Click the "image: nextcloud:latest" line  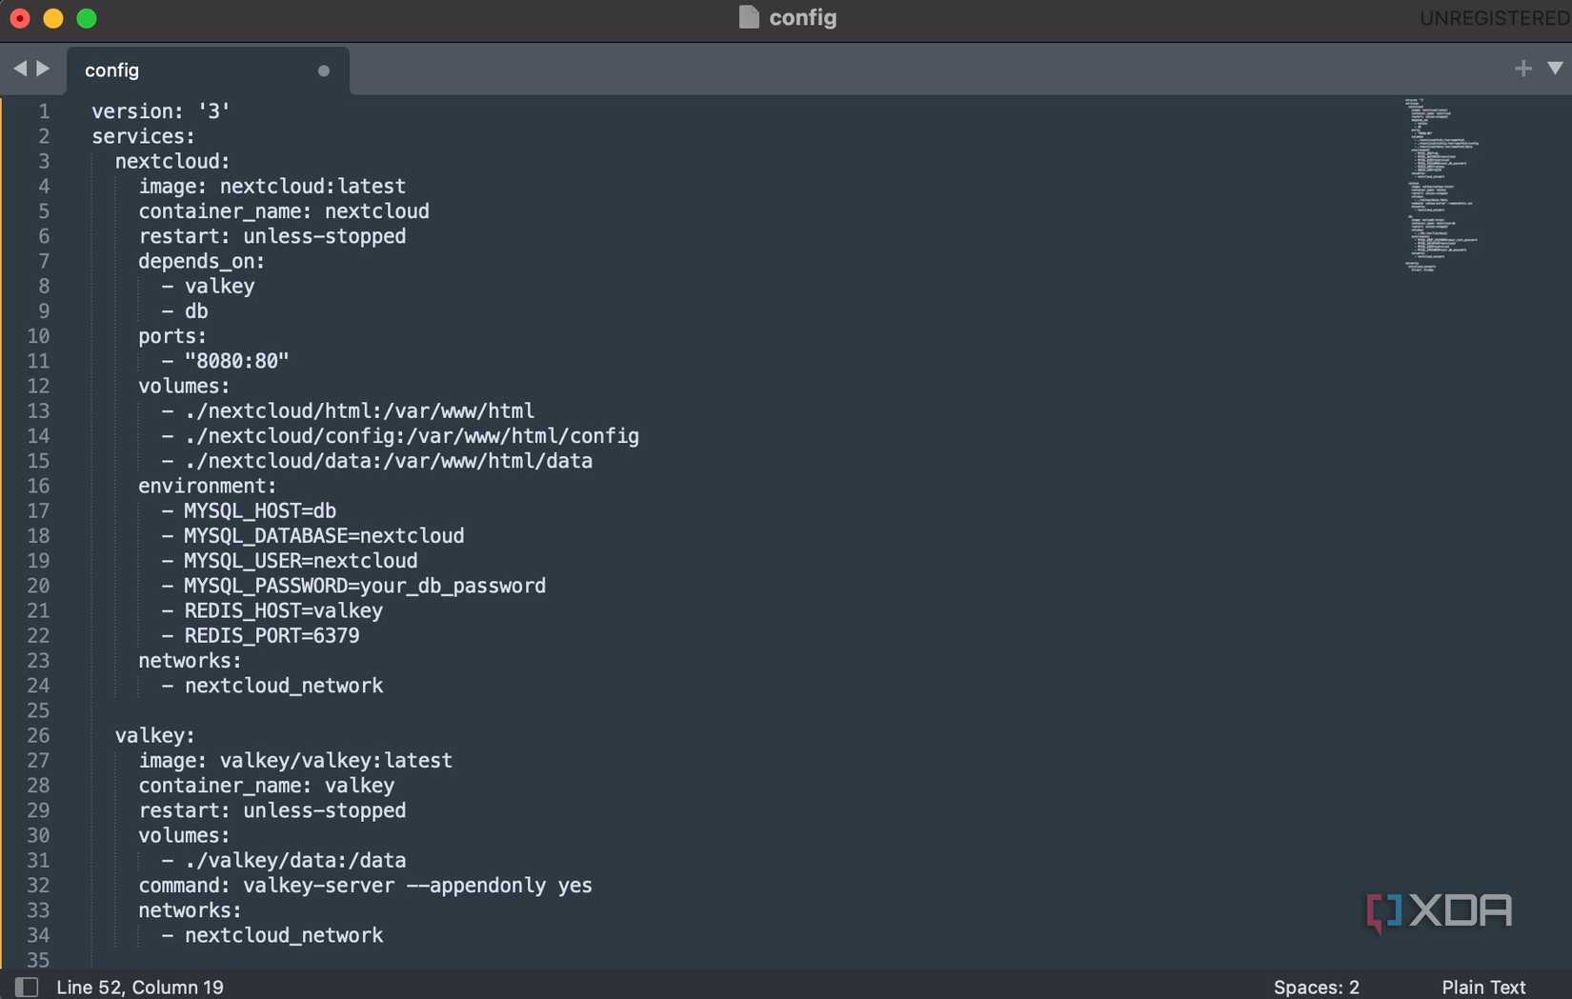coord(272,187)
